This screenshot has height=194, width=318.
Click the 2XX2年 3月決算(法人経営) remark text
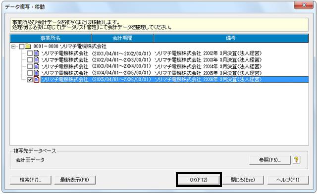pos(233,53)
